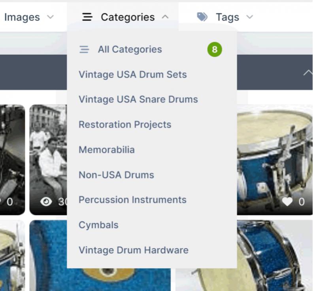Open the Images dropdown
Viewport: 313px width, 291px height.
pyautogui.click(x=50, y=17)
